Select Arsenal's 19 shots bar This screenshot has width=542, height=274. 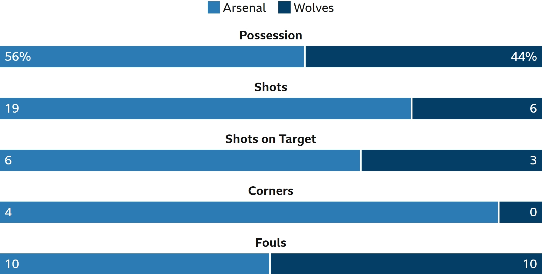coord(205,109)
